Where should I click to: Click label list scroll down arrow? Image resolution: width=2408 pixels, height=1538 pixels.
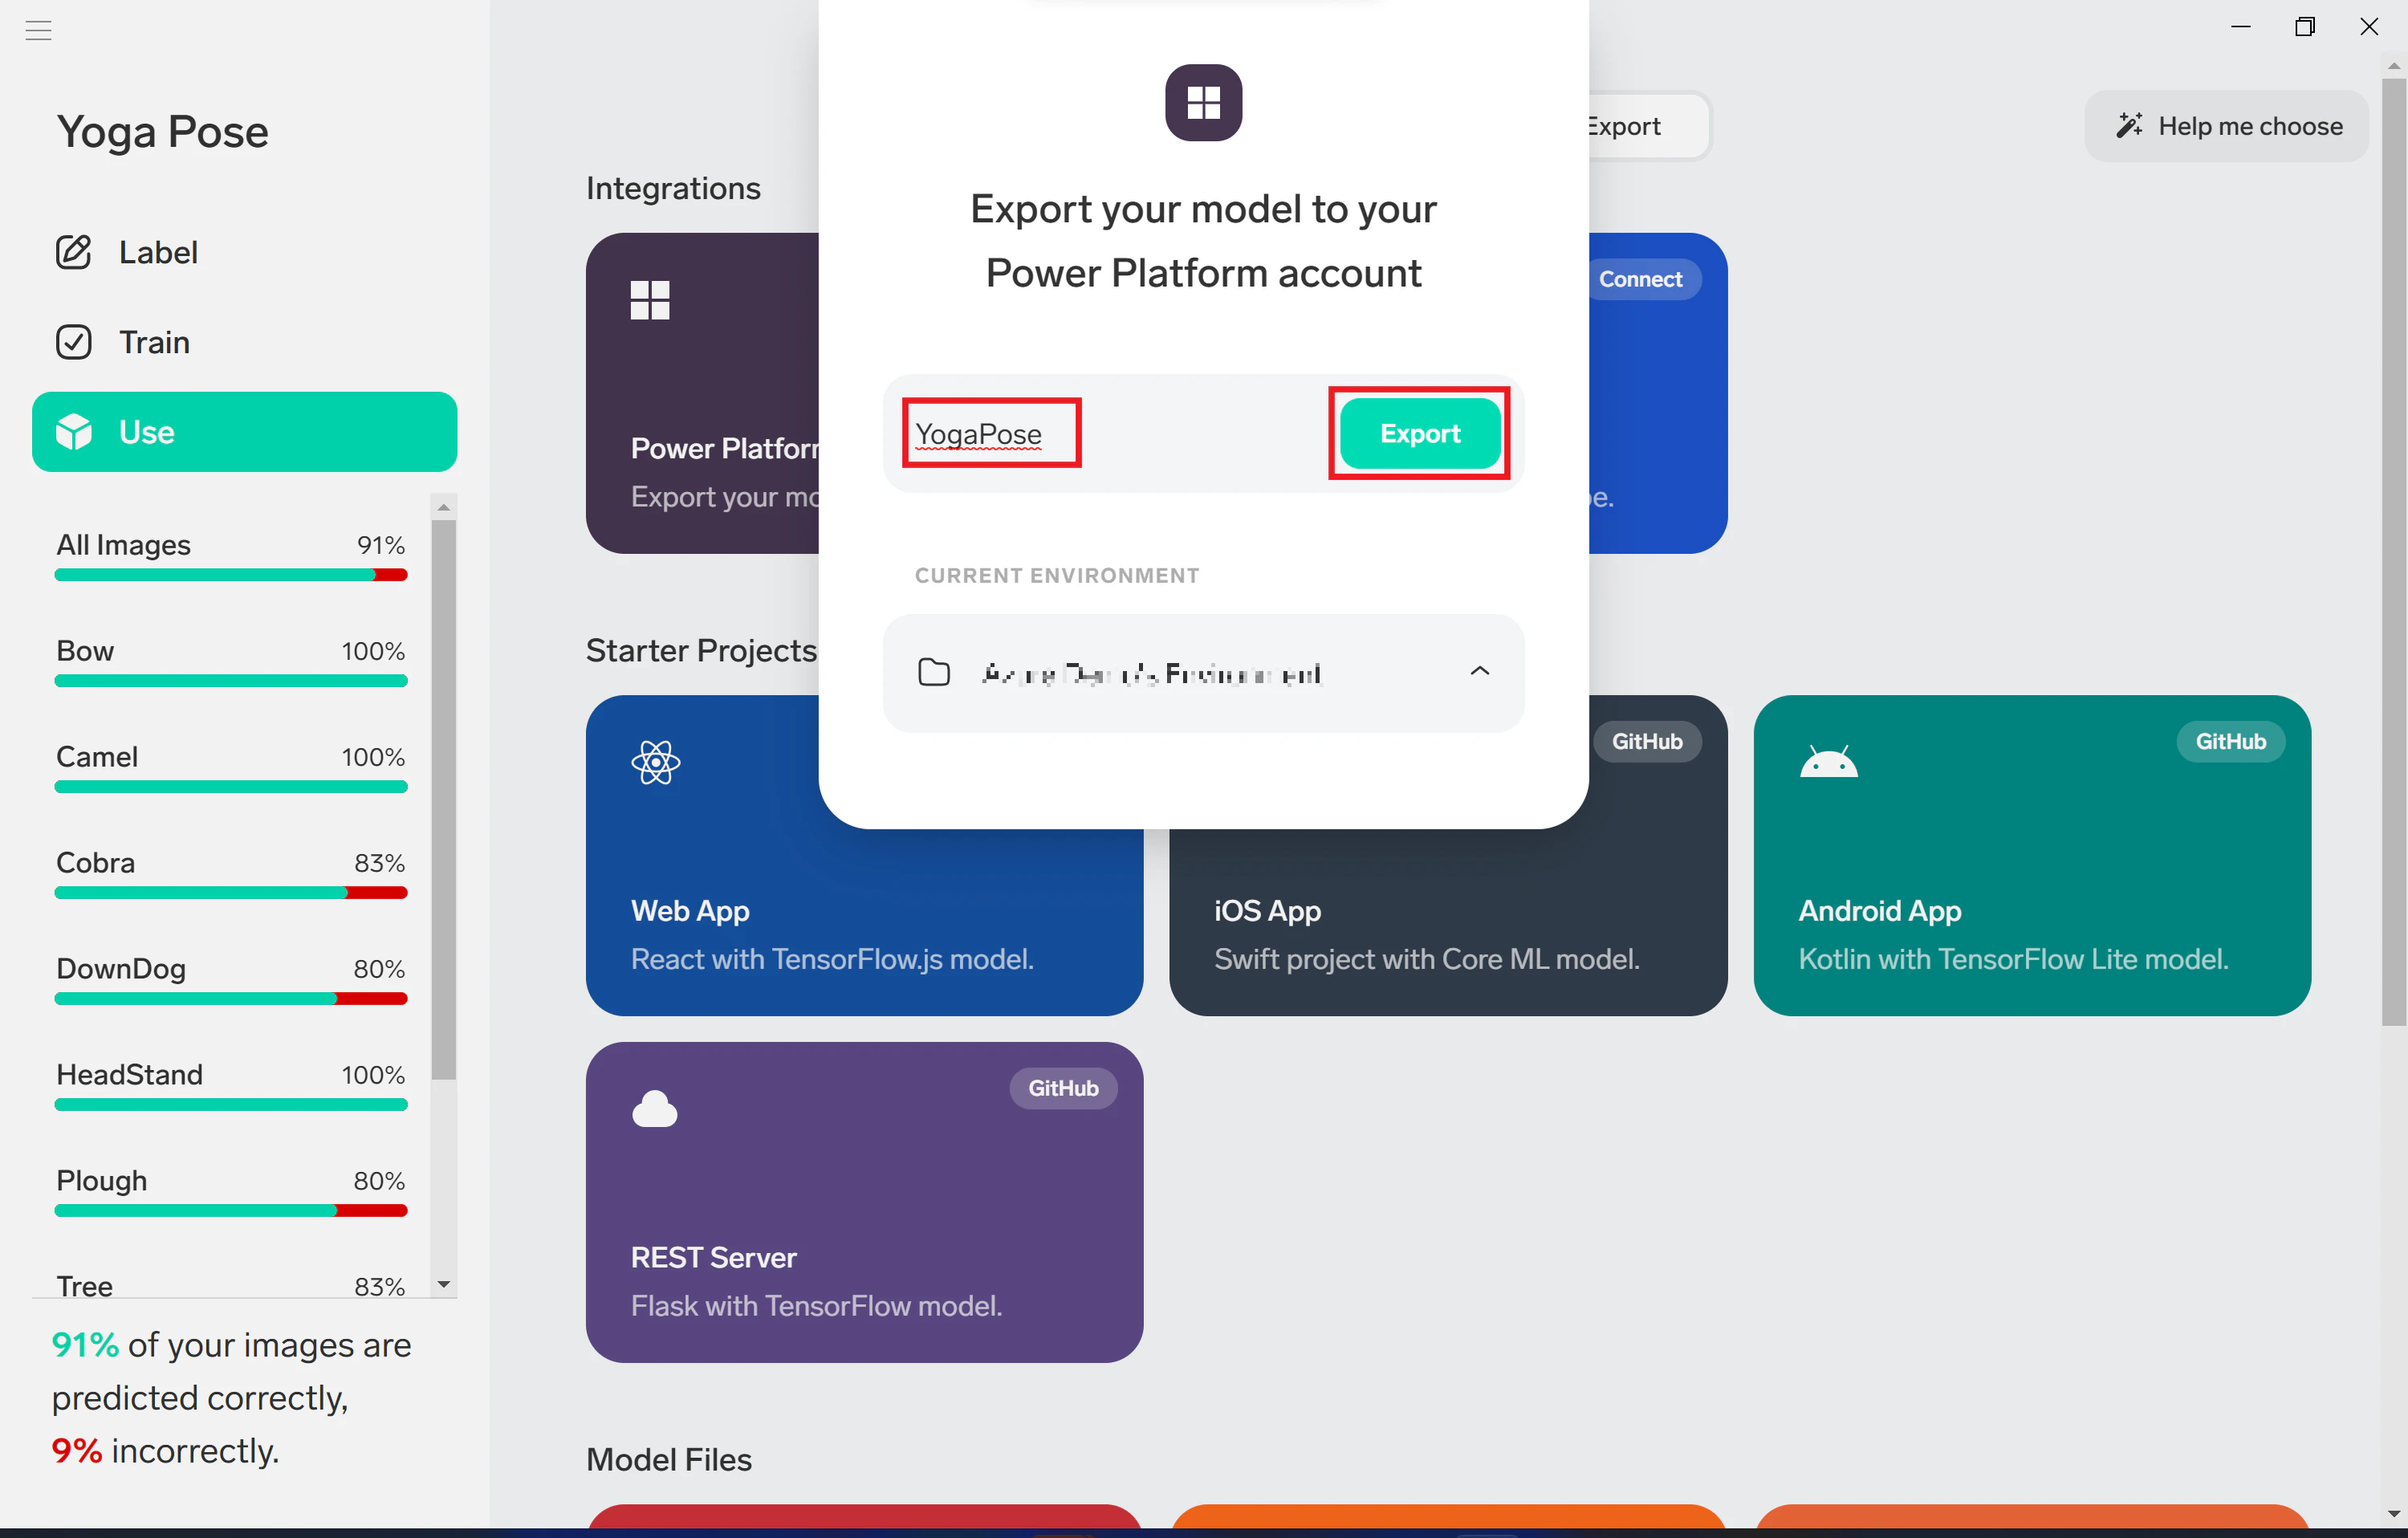point(444,1284)
